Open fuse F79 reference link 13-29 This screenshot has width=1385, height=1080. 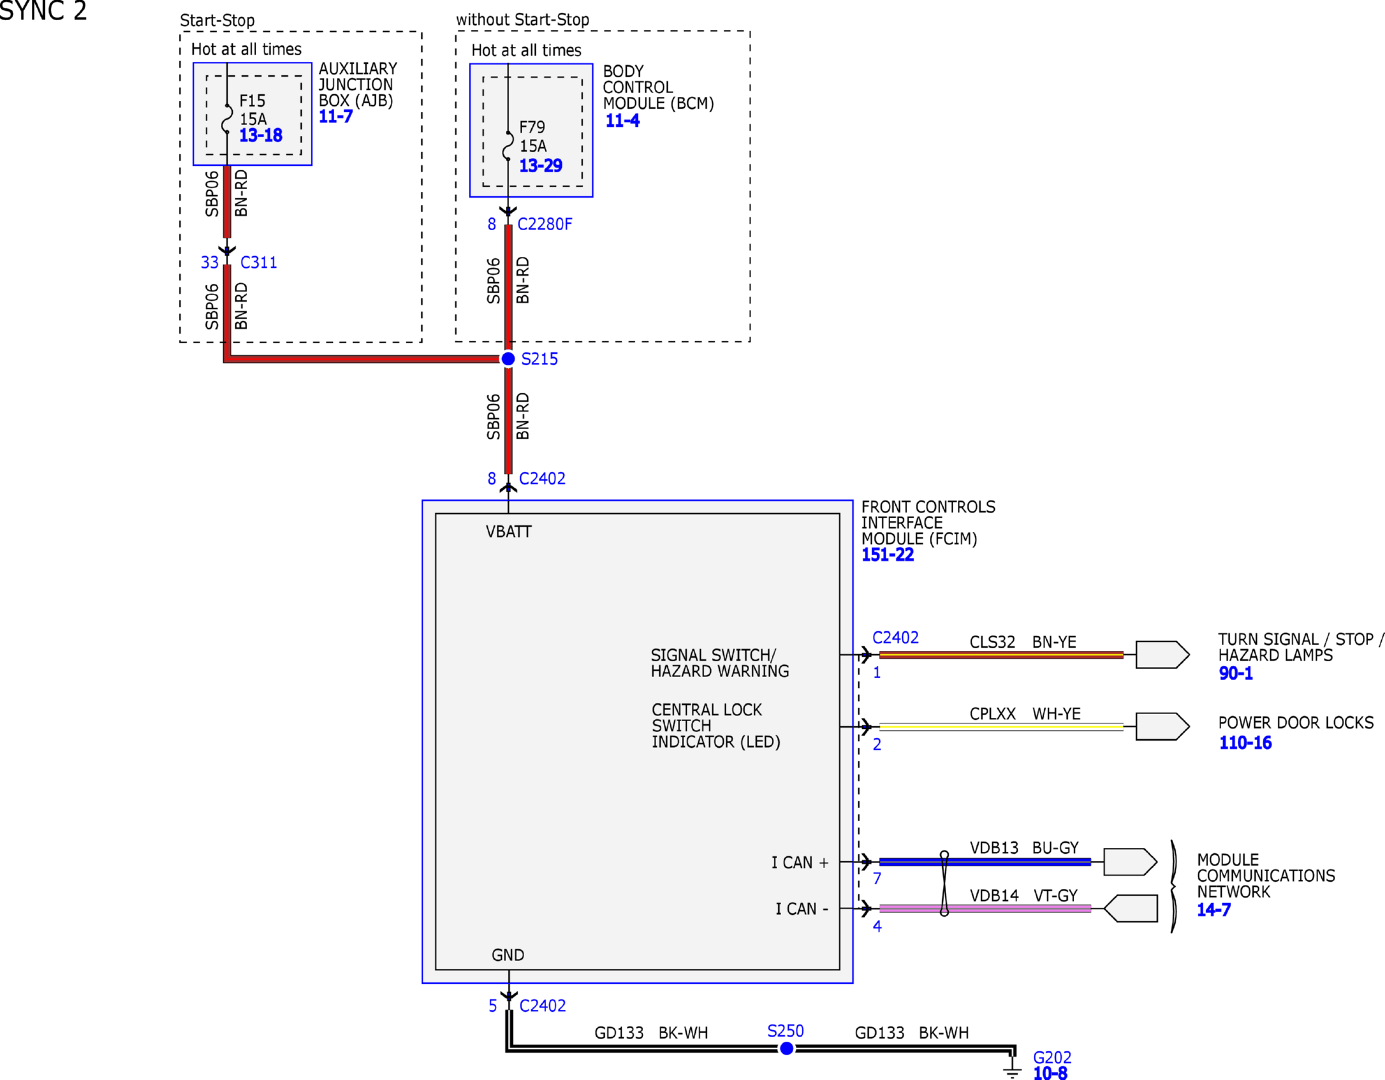point(540,166)
